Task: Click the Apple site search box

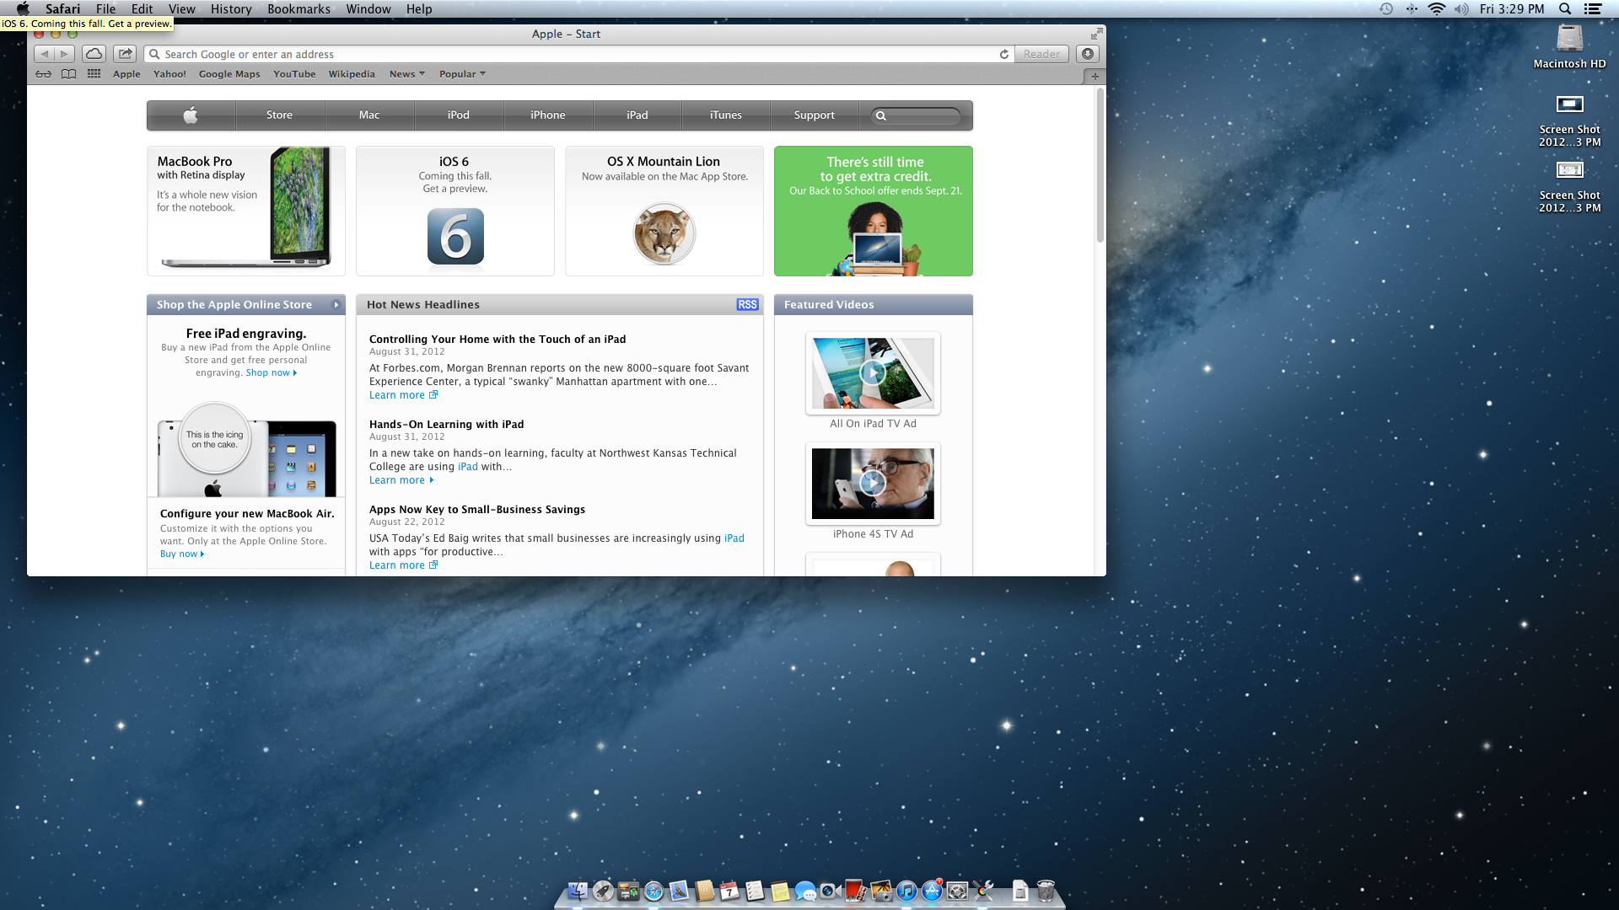Action: point(917,115)
